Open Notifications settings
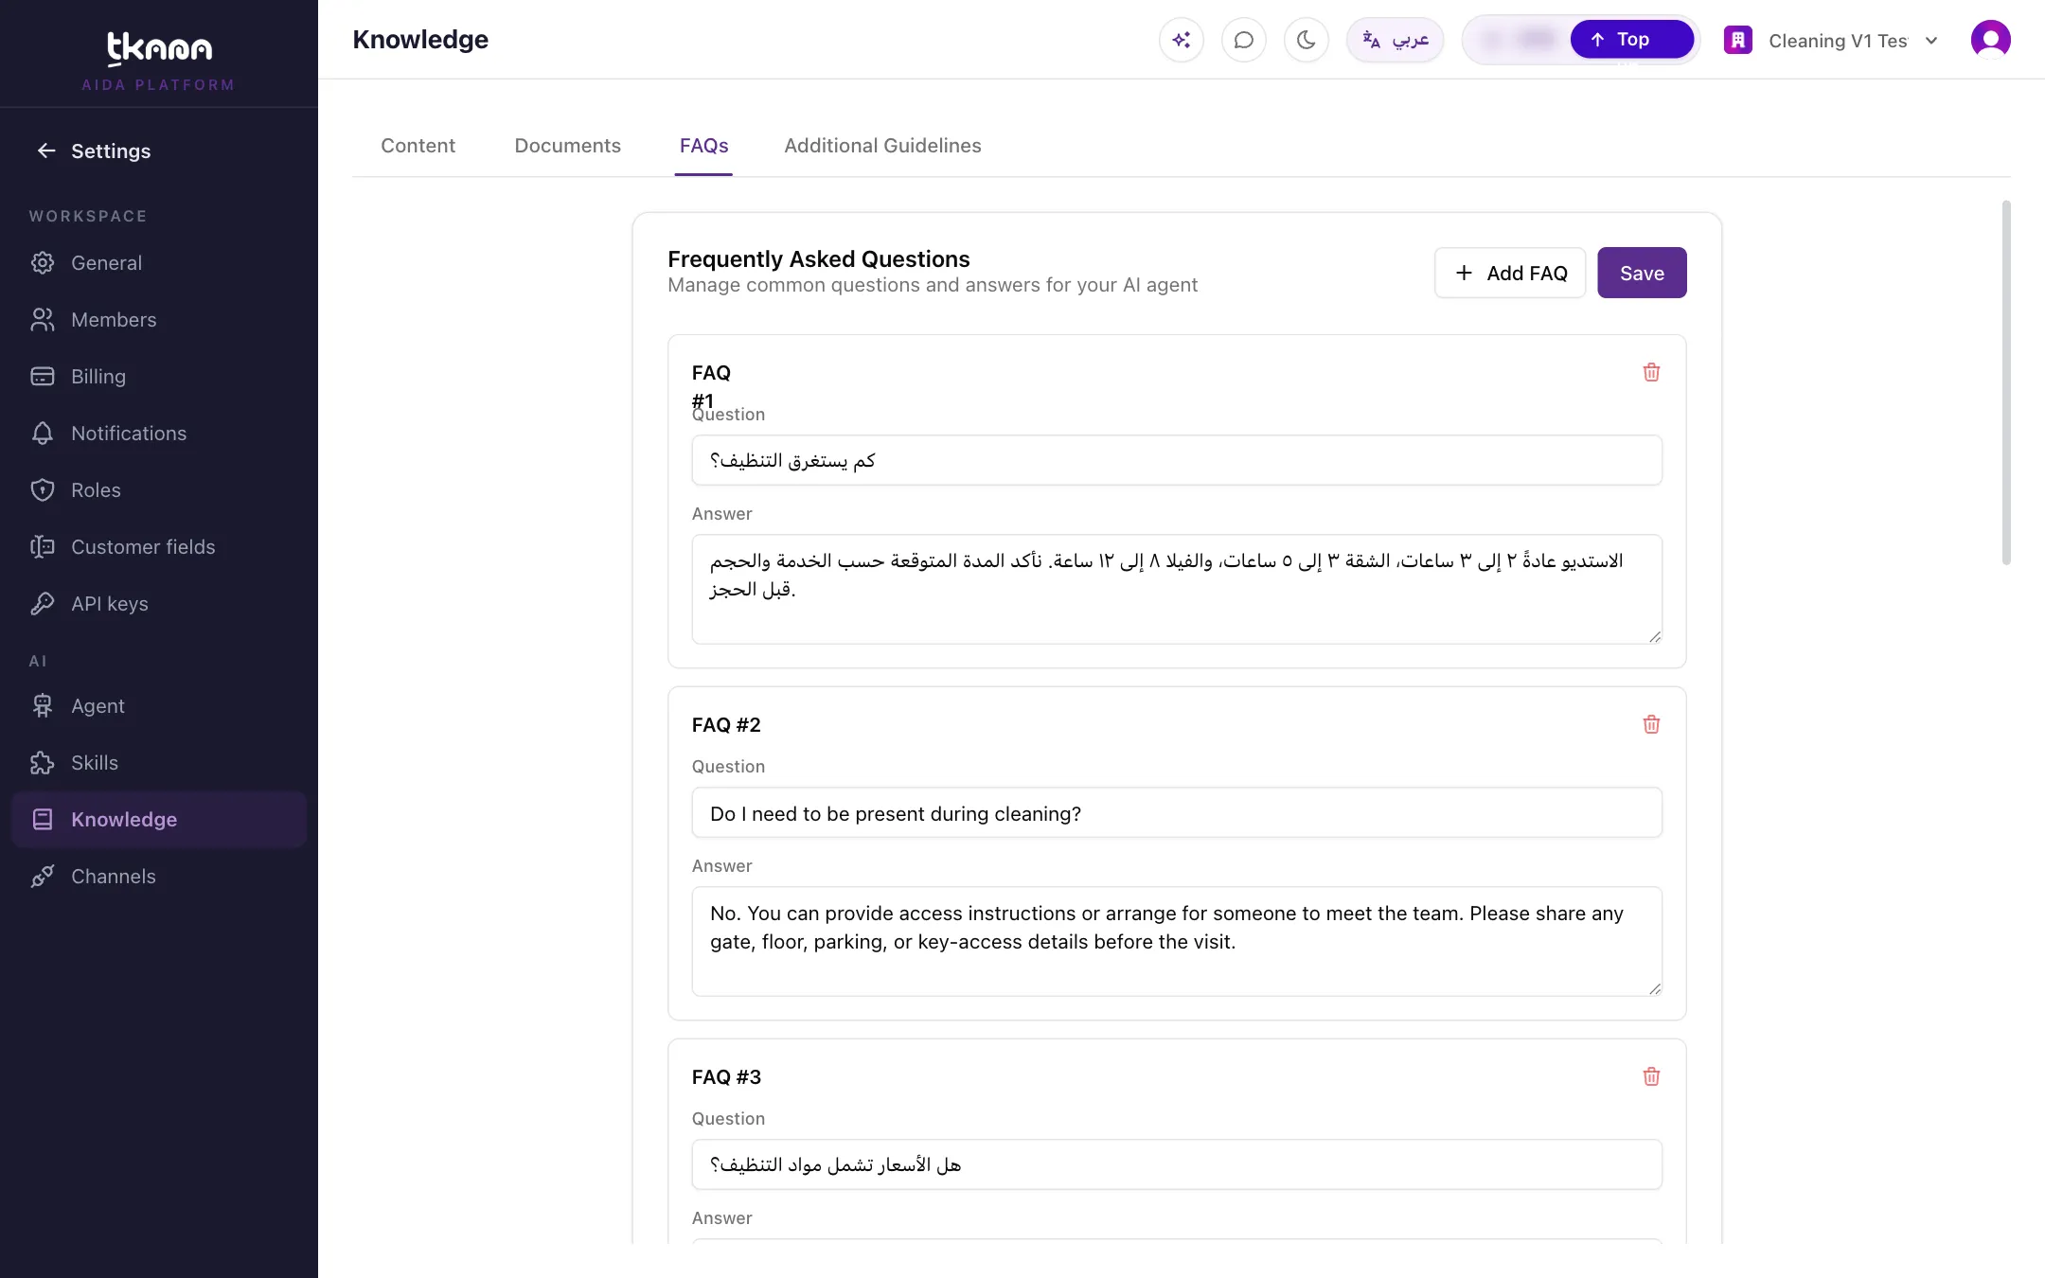Viewport: 2045px width, 1278px height. click(159, 434)
